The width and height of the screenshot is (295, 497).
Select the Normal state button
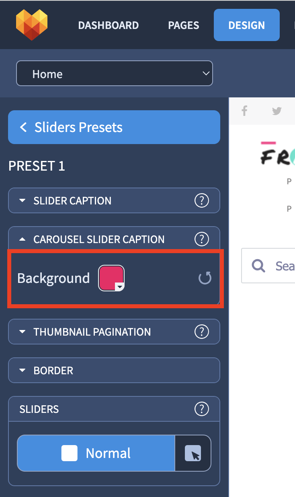point(96,453)
